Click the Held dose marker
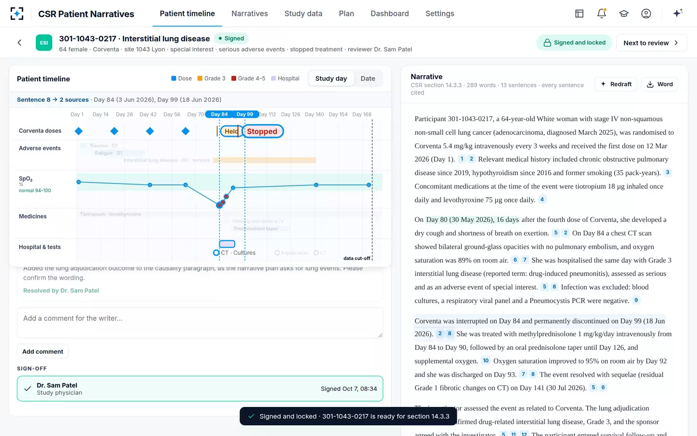Screen dimensions: 697x436 [x=231, y=131]
